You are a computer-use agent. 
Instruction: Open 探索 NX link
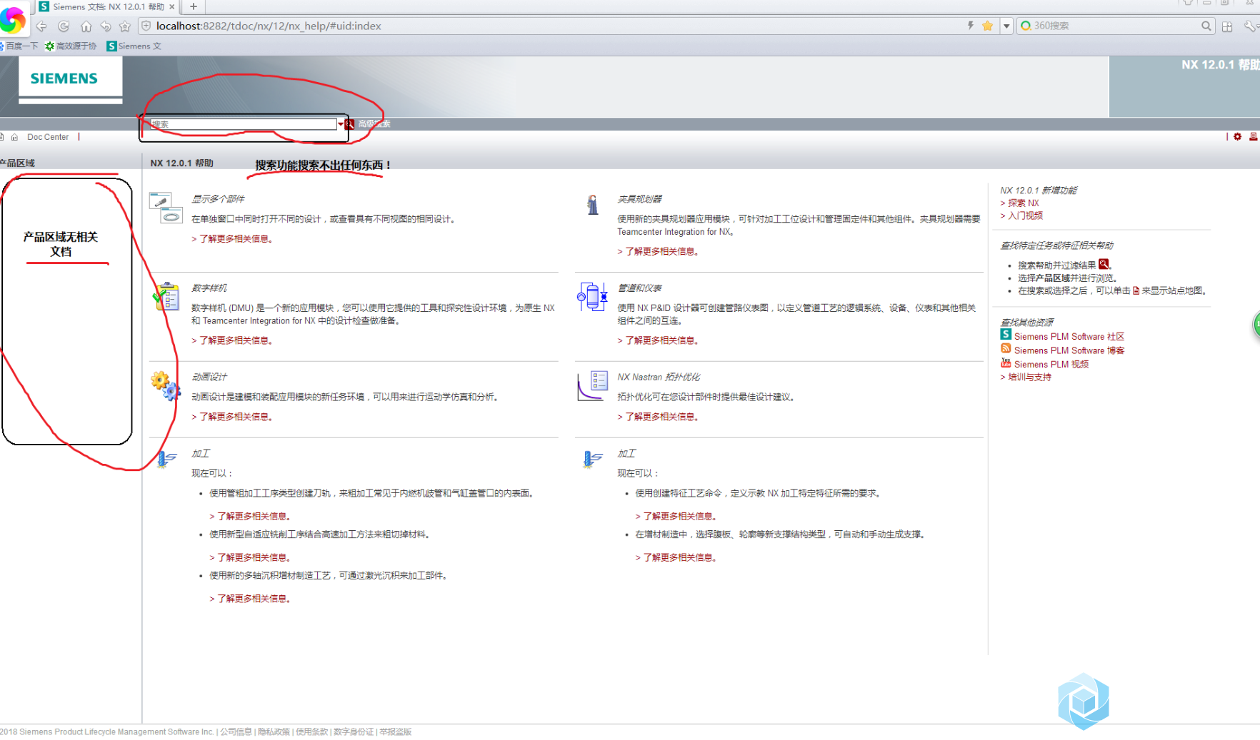(1020, 203)
